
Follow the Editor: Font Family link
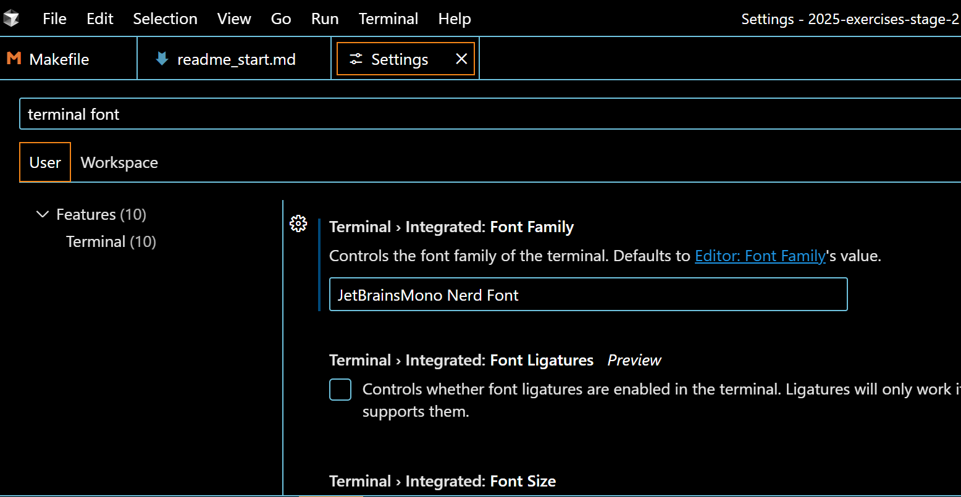point(760,256)
